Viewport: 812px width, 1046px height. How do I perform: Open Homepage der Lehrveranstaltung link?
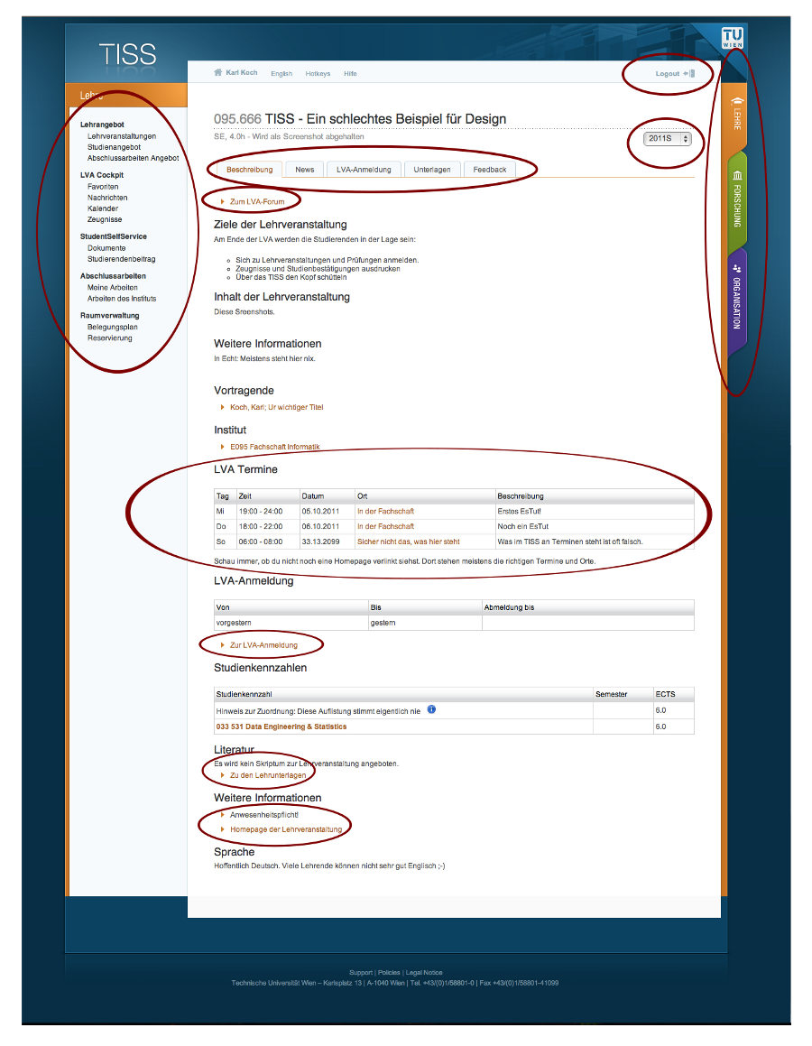(x=286, y=829)
